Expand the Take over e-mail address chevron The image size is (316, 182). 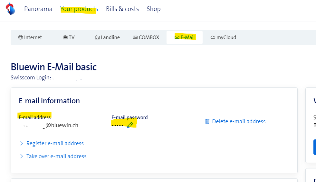click(x=22, y=156)
